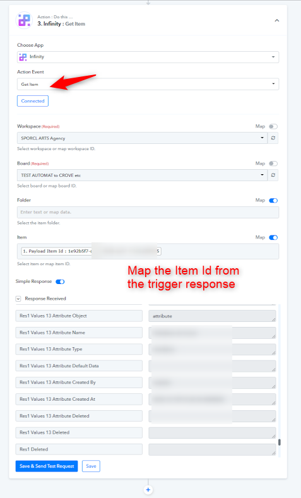Click the Save button
301x498 pixels.
pos(91,466)
